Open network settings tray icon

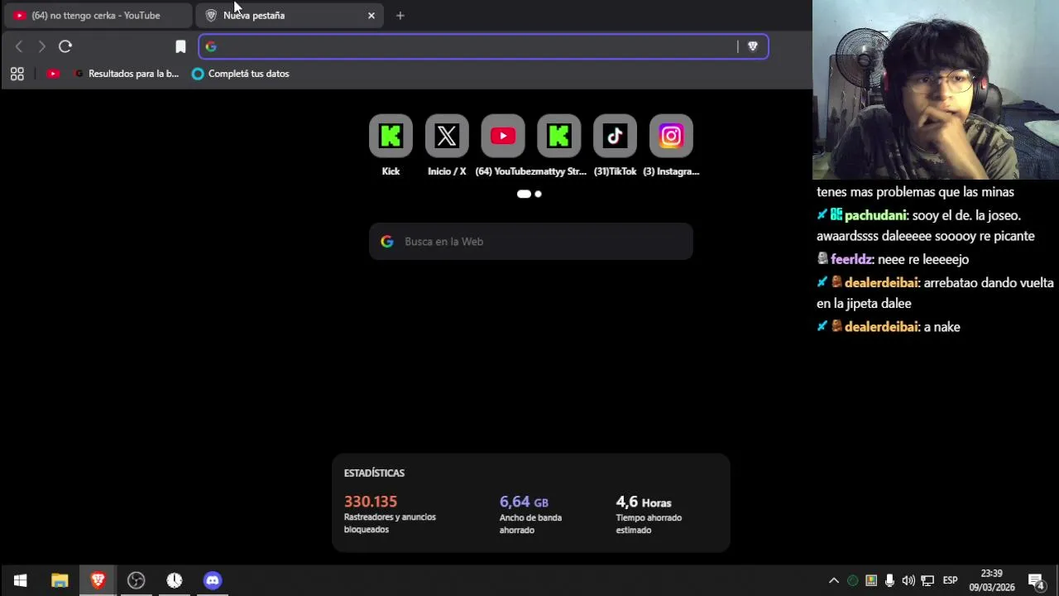[x=927, y=580]
